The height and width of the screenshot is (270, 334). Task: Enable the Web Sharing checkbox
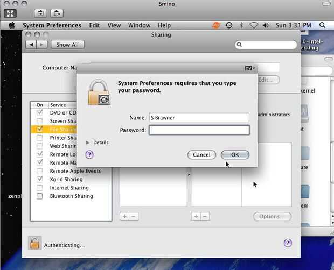tap(40, 146)
